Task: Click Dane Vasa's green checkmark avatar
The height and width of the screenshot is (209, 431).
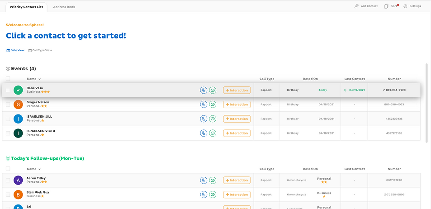Action: pos(18,90)
